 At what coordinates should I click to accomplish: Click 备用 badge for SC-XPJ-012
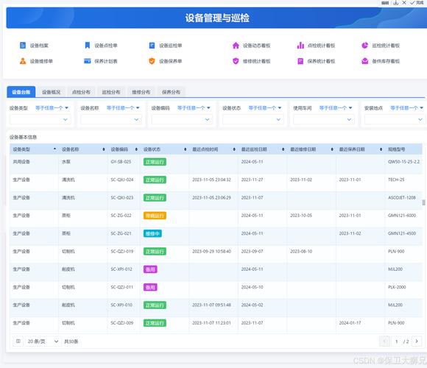tap(150, 269)
